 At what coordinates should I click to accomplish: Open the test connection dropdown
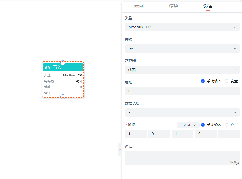coord(182,48)
